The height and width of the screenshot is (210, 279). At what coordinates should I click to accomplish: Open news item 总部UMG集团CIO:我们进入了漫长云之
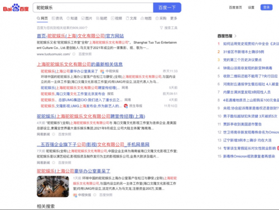click(x=81, y=100)
